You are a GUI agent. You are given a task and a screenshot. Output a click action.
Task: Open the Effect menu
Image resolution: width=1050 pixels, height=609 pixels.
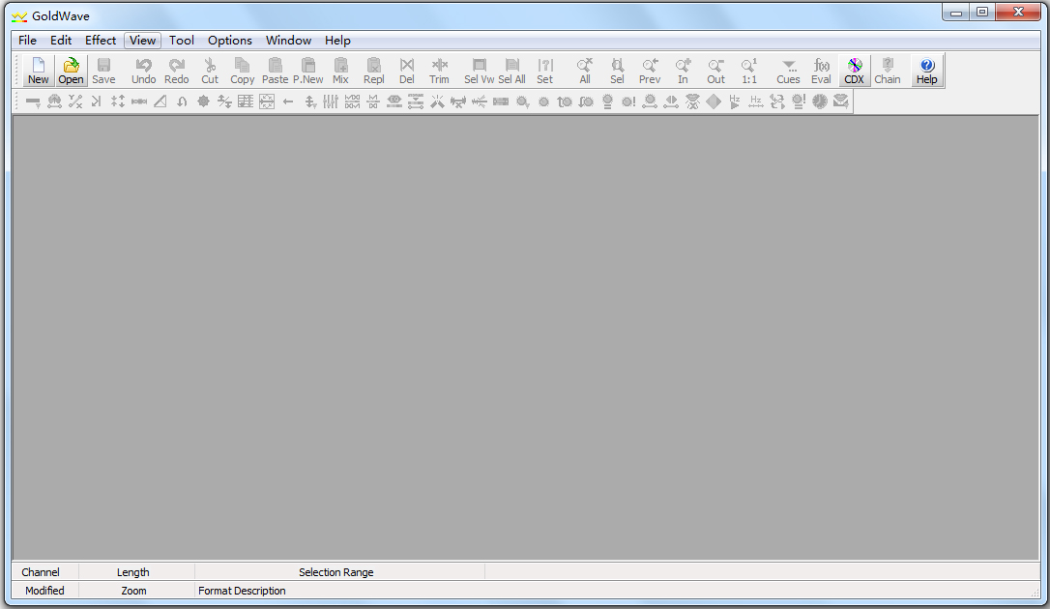(x=101, y=41)
